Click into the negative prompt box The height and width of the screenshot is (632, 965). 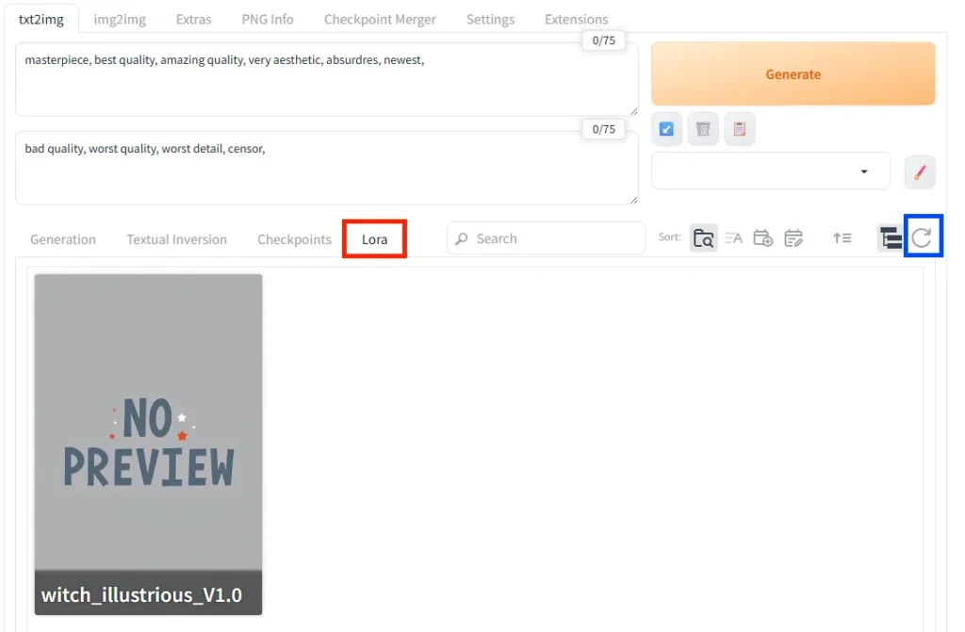[327, 168]
